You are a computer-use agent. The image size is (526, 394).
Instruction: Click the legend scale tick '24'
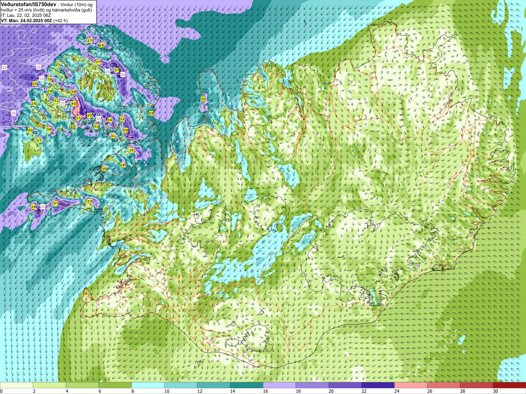(397, 391)
